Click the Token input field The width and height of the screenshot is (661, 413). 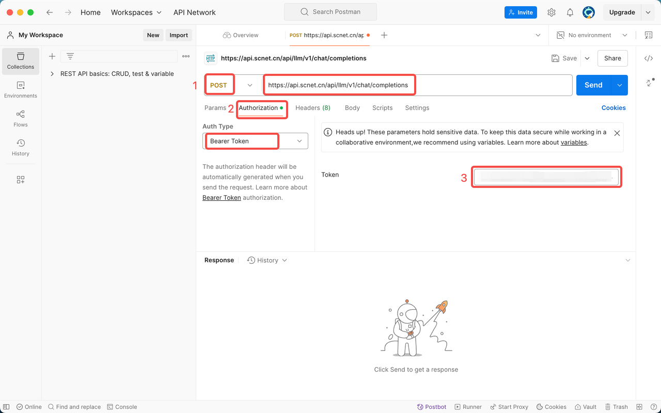[546, 177]
